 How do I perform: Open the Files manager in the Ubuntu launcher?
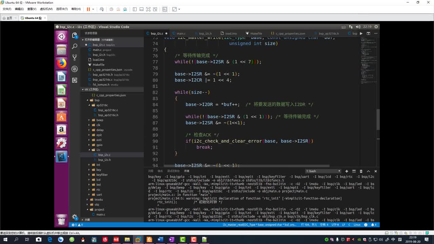[61, 50]
